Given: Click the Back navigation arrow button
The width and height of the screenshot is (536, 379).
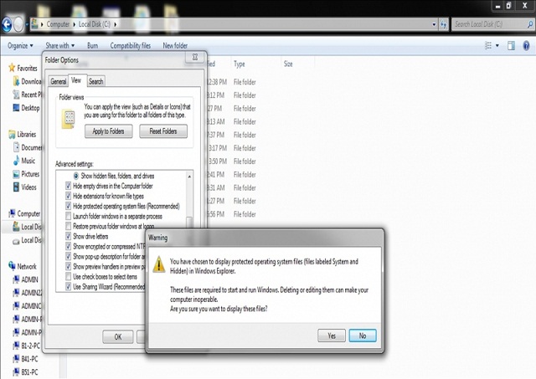Looking at the screenshot, I should pos(8,24).
